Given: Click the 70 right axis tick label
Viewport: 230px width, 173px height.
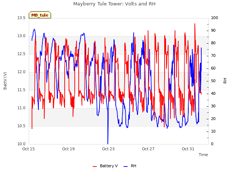Looking at the screenshot, I should click(213, 56).
